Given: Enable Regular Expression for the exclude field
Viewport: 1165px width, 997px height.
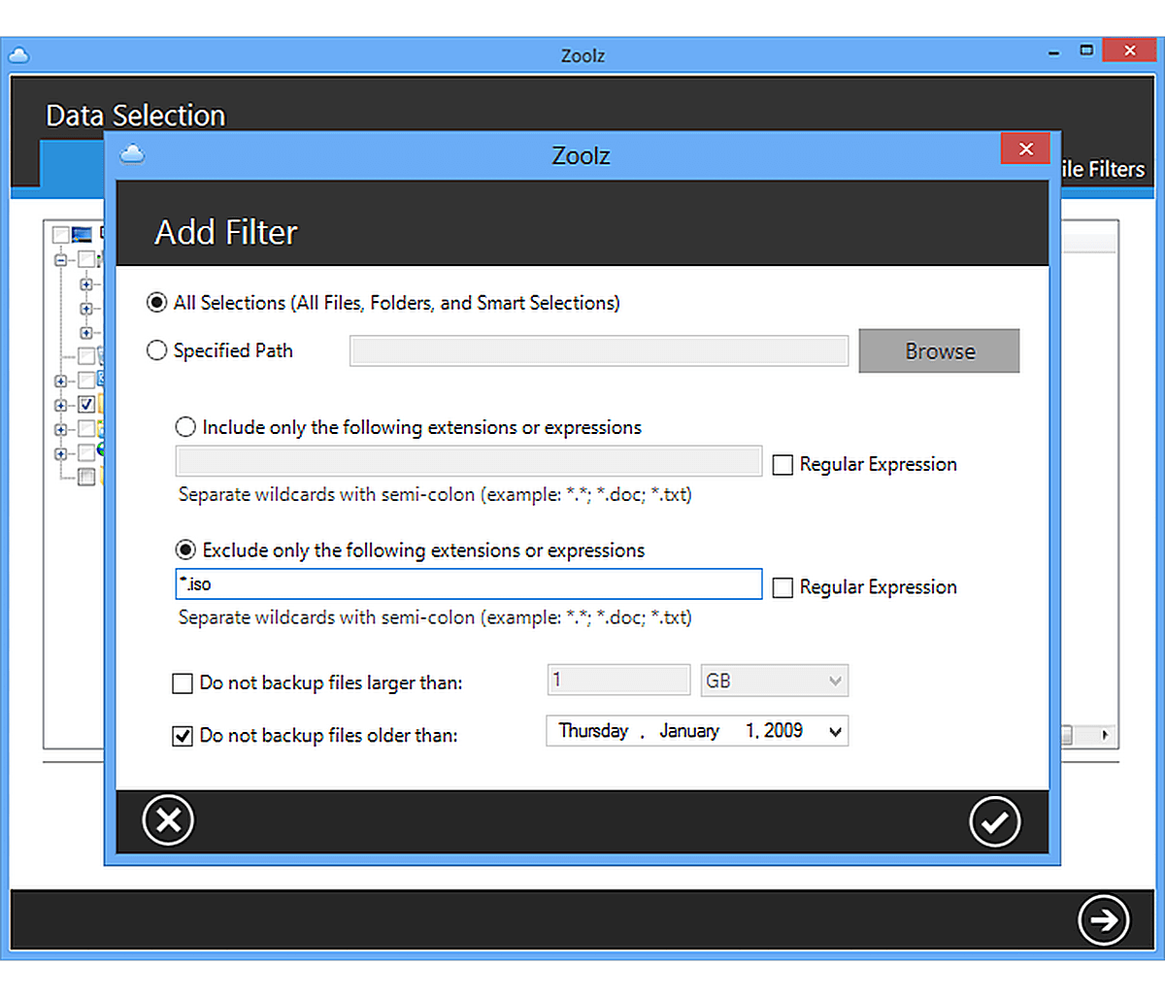Looking at the screenshot, I should point(782,587).
